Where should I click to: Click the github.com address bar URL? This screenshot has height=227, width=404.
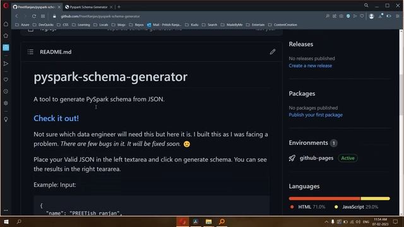[x=100, y=16]
